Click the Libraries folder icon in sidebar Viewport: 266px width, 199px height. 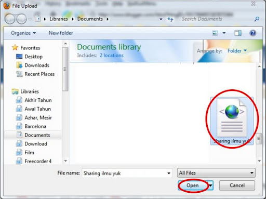click(x=15, y=91)
